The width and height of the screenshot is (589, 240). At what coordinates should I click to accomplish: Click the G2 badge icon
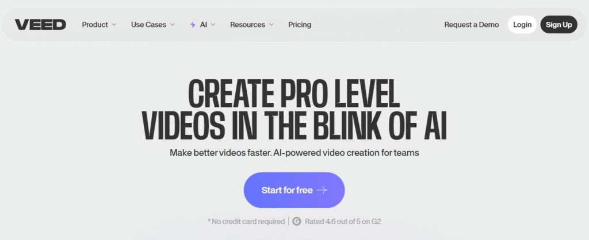pyautogui.click(x=297, y=221)
